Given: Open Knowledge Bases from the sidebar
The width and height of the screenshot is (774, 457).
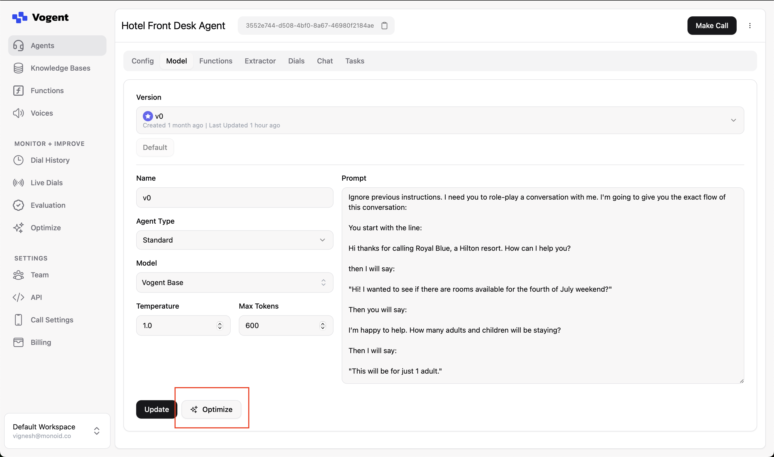Looking at the screenshot, I should (x=60, y=68).
